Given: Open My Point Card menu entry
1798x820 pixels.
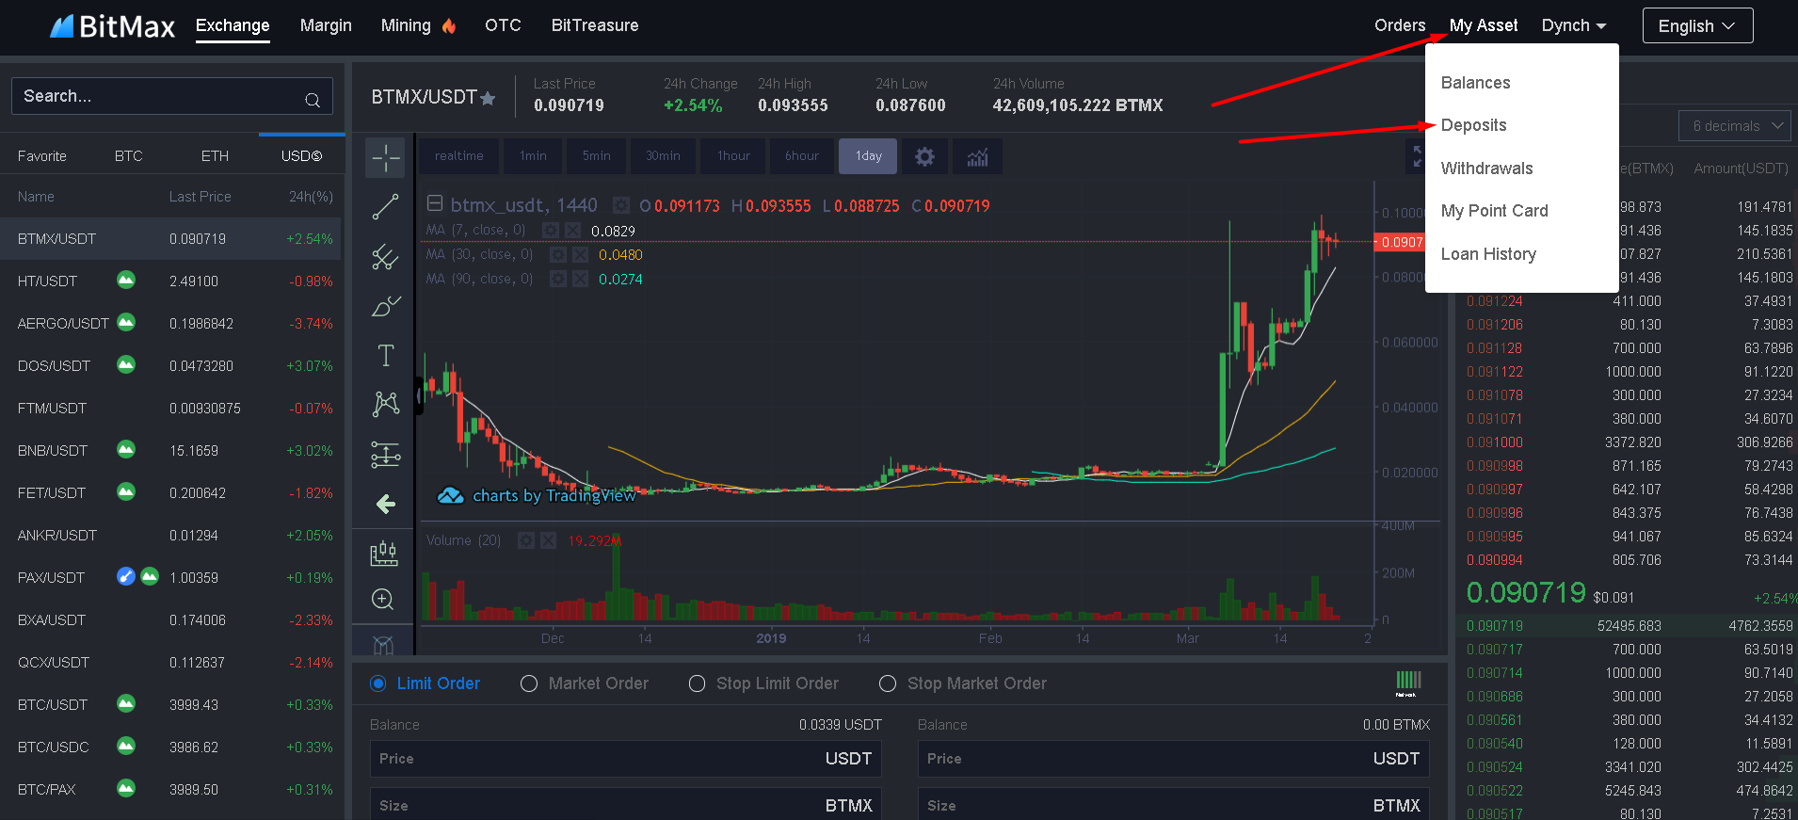Looking at the screenshot, I should [1494, 211].
